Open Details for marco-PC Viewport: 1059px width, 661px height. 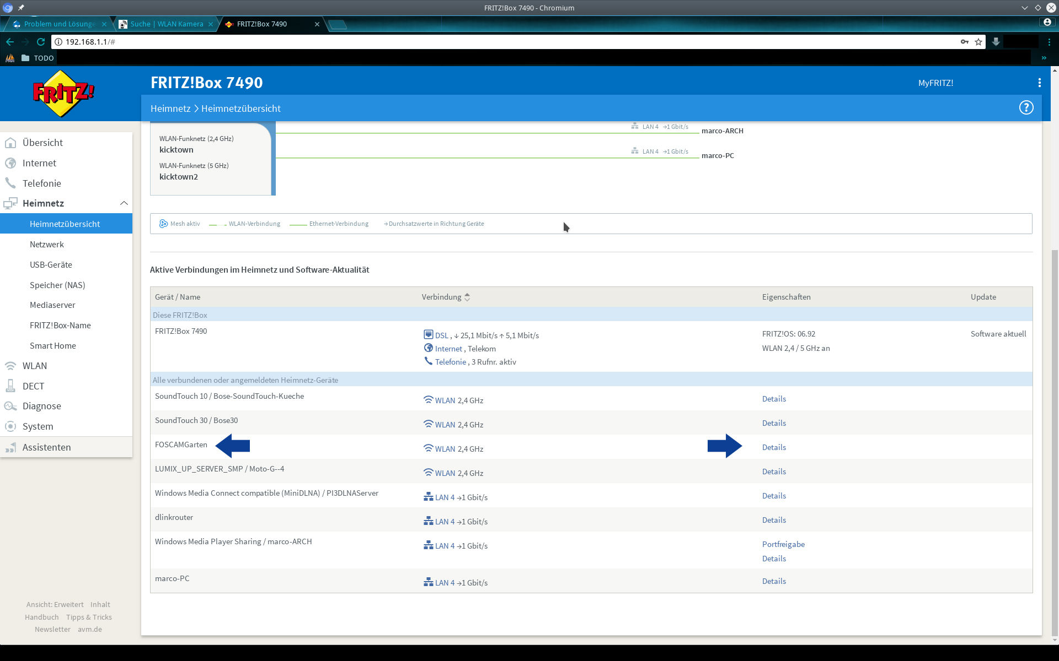[774, 581]
